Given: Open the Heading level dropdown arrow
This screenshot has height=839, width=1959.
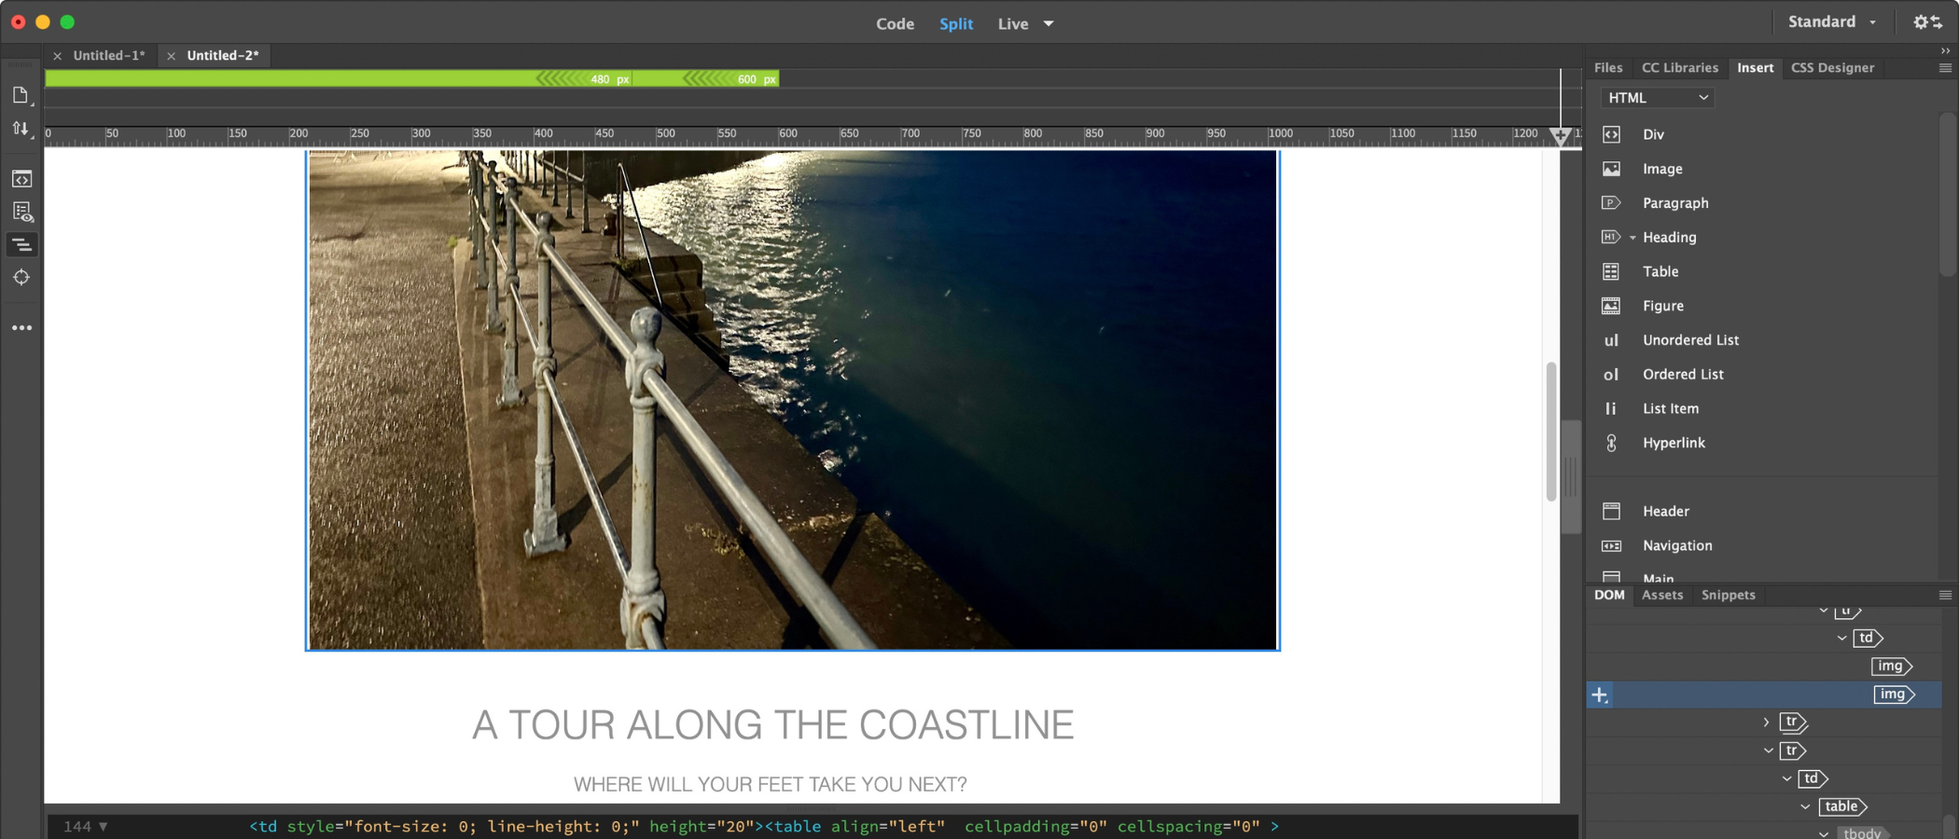Looking at the screenshot, I should tap(1632, 238).
